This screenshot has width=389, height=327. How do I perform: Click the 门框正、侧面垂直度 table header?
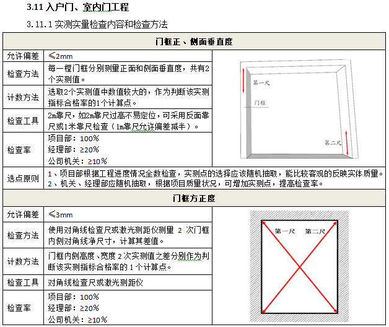(x=194, y=41)
